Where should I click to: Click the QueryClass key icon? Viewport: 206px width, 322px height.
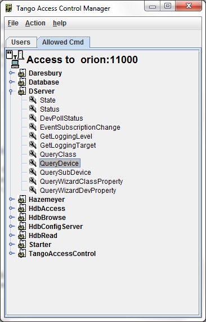click(33, 154)
